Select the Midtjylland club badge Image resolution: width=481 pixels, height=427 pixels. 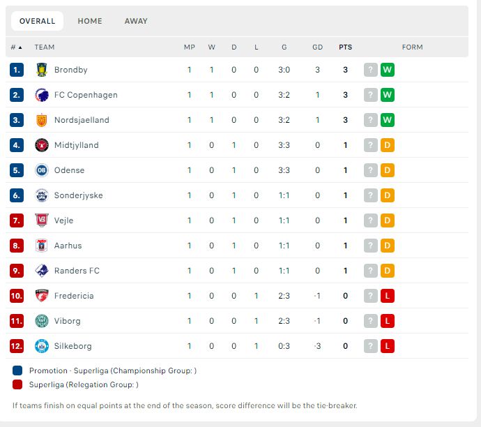[x=42, y=145]
